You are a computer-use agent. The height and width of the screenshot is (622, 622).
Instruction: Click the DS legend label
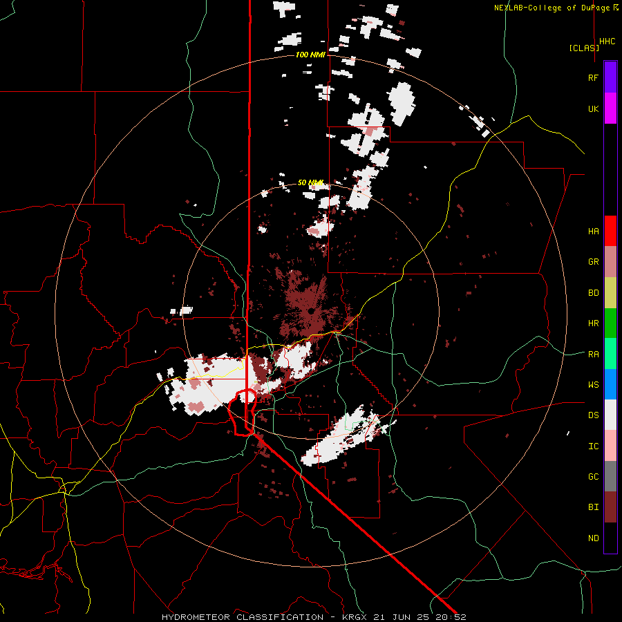pyautogui.click(x=594, y=415)
